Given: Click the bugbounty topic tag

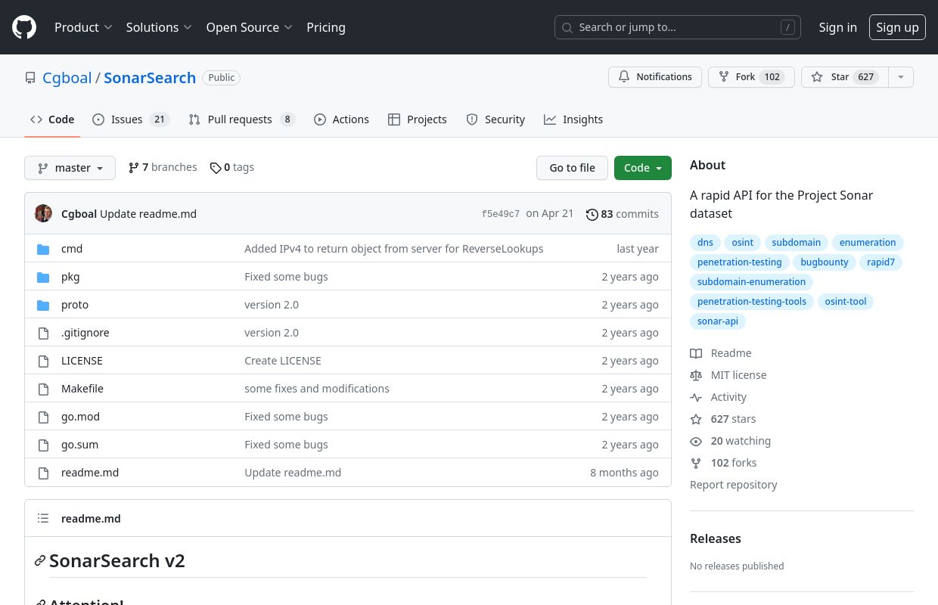Looking at the screenshot, I should [x=825, y=262].
